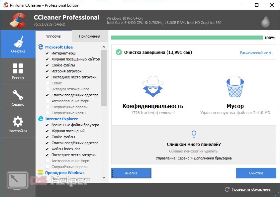Click 'Удалено ненужных файлов: 2 410 МБ' text

(235, 113)
